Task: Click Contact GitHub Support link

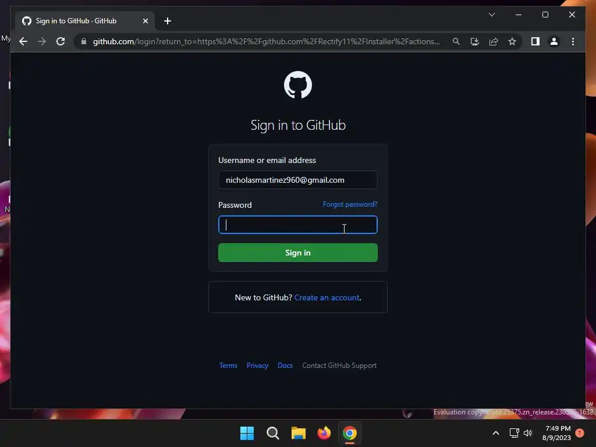Action: pyautogui.click(x=339, y=366)
